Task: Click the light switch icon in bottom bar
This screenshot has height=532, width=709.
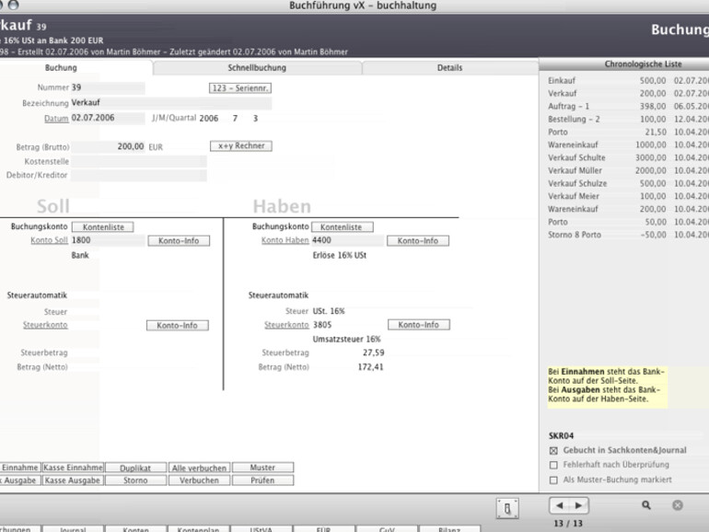Action: [x=507, y=508]
